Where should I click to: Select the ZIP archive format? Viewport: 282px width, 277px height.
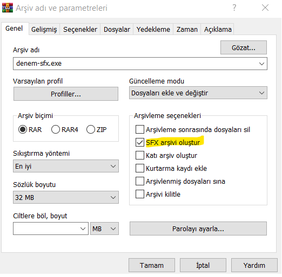[91, 129]
